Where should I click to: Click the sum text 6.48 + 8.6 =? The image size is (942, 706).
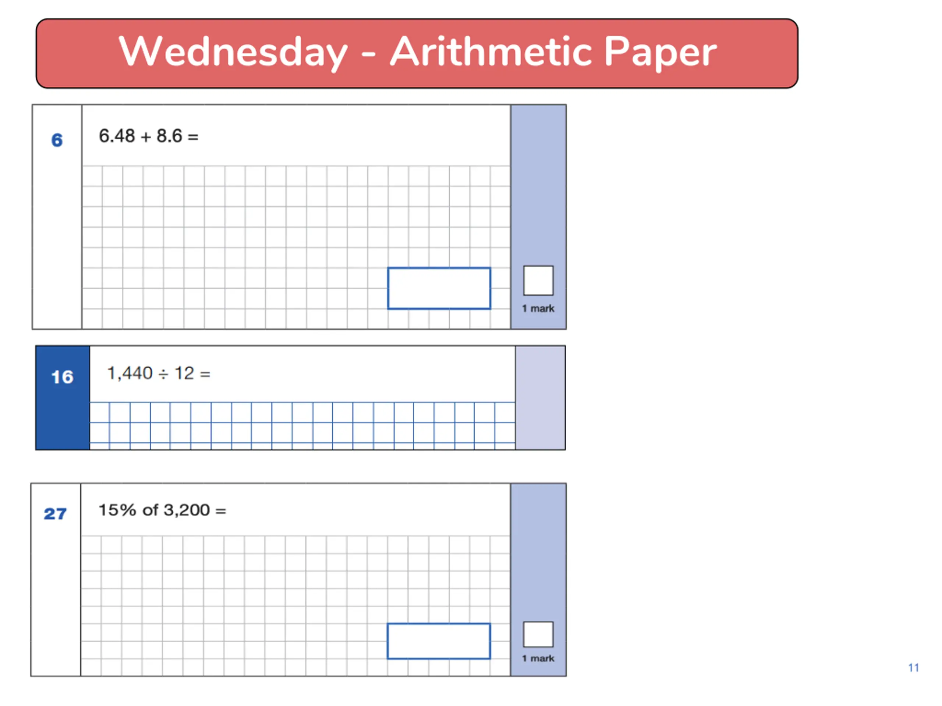coord(149,136)
